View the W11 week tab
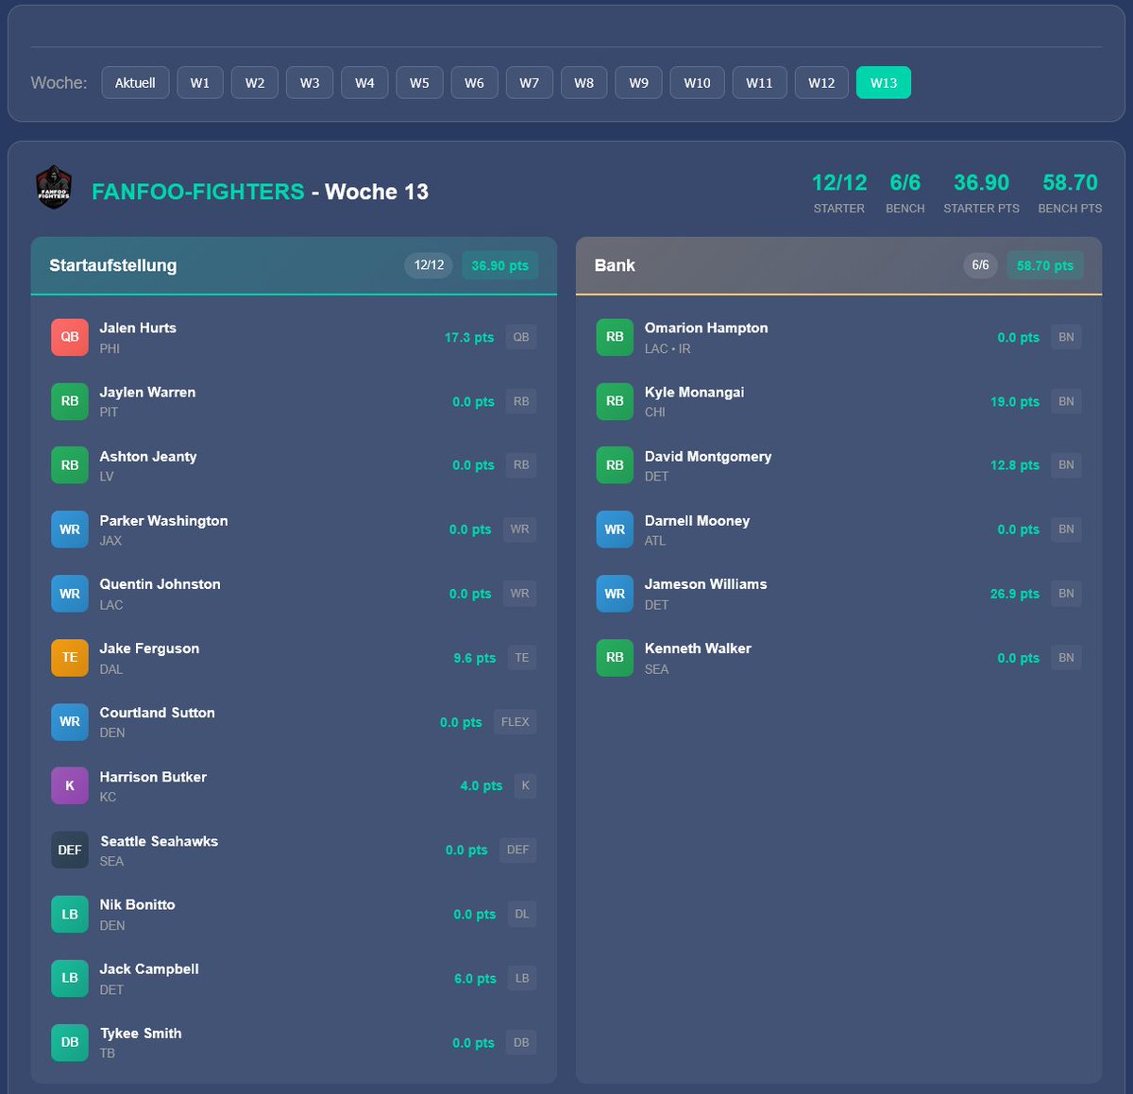The image size is (1133, 1094). click(x=759, y=83)
